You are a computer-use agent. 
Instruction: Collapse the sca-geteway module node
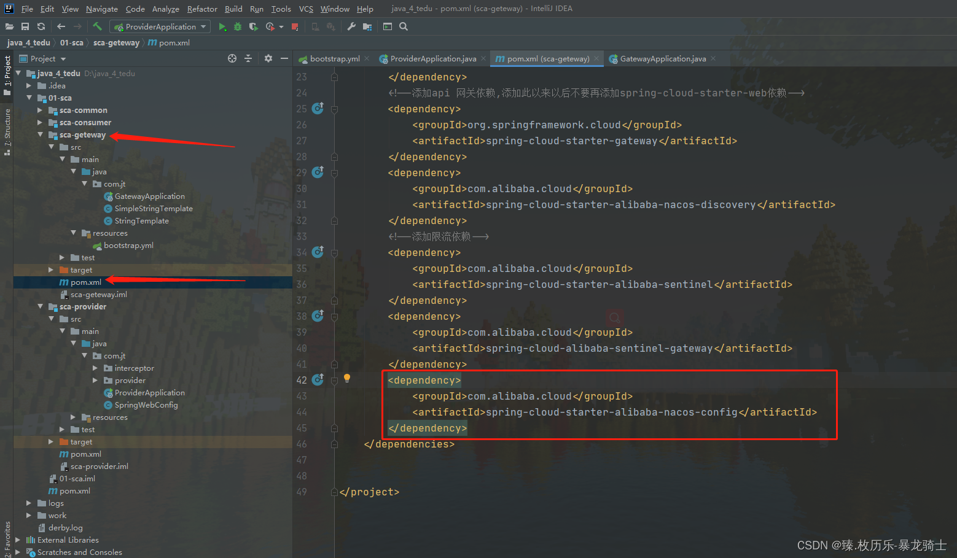click(41, 134)
